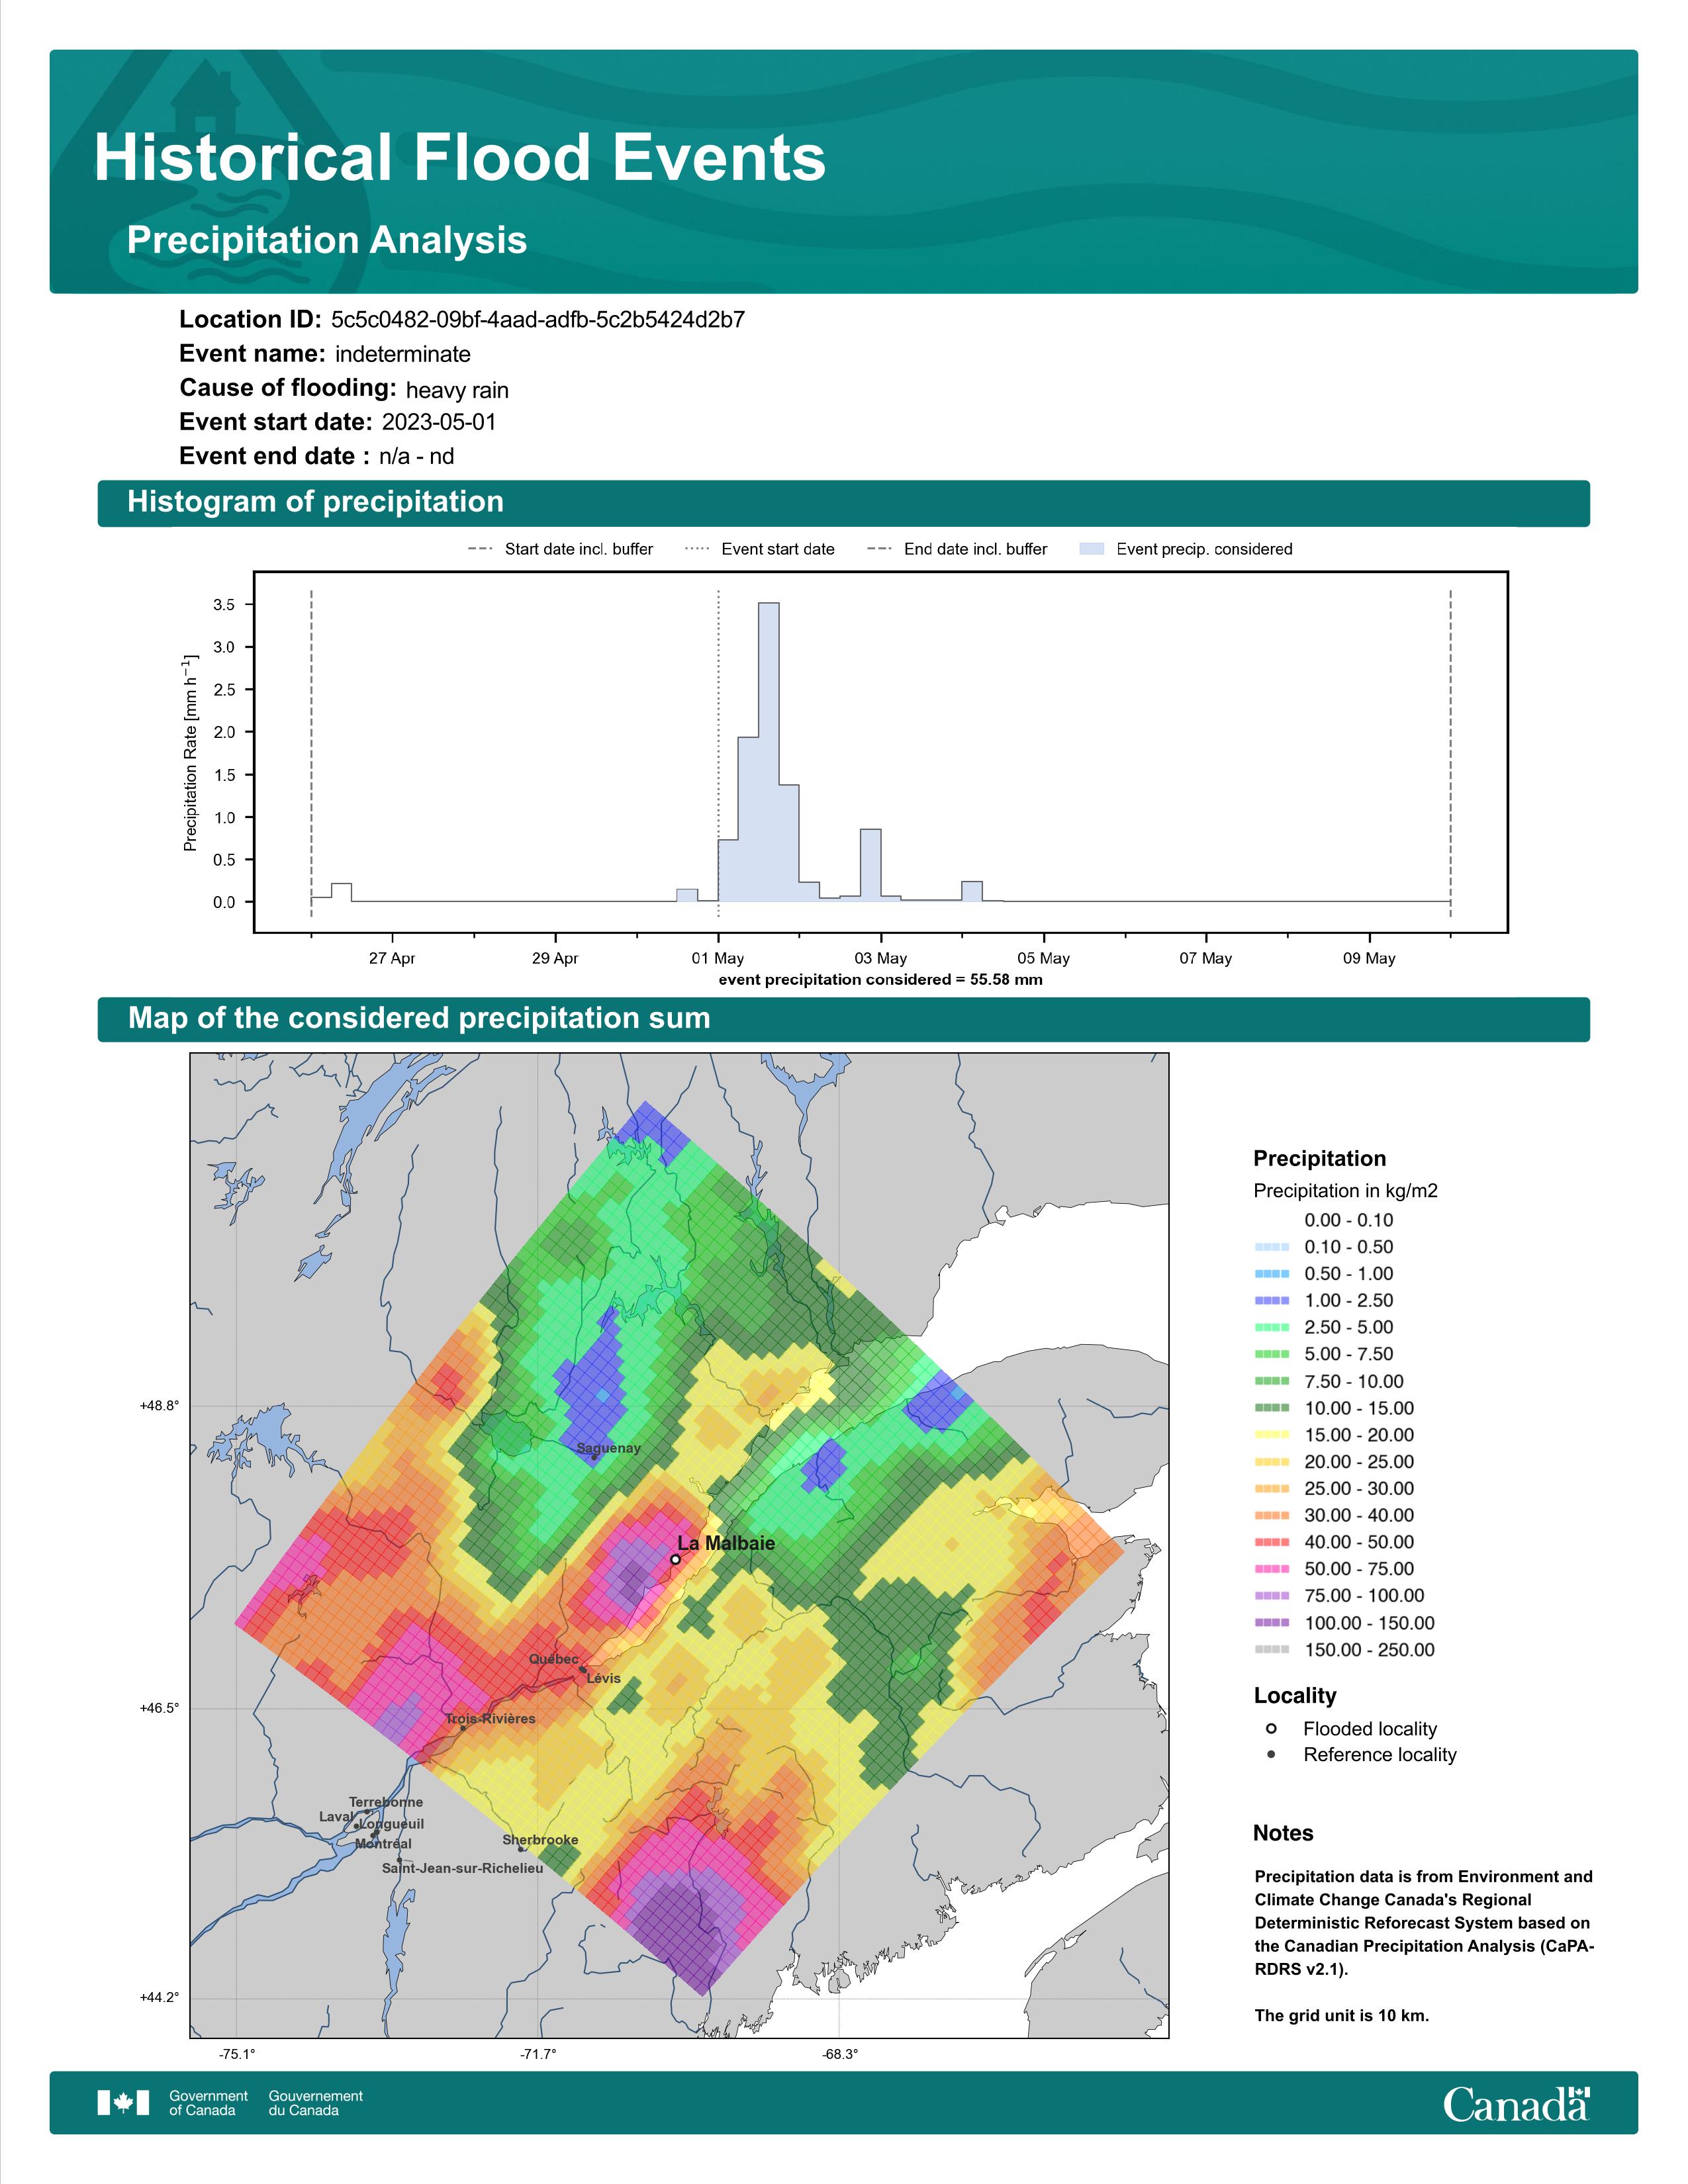Screen dimensions: 1688x2184
Task: Click the 'Precipitation in kg/m2' legend subtitle
Action: click(x=1346, y=1191)
